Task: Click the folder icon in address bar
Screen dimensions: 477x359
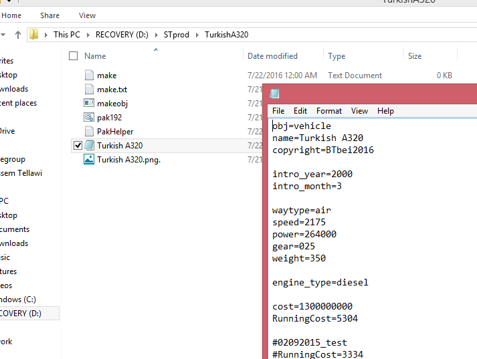Action: (33, 35)
